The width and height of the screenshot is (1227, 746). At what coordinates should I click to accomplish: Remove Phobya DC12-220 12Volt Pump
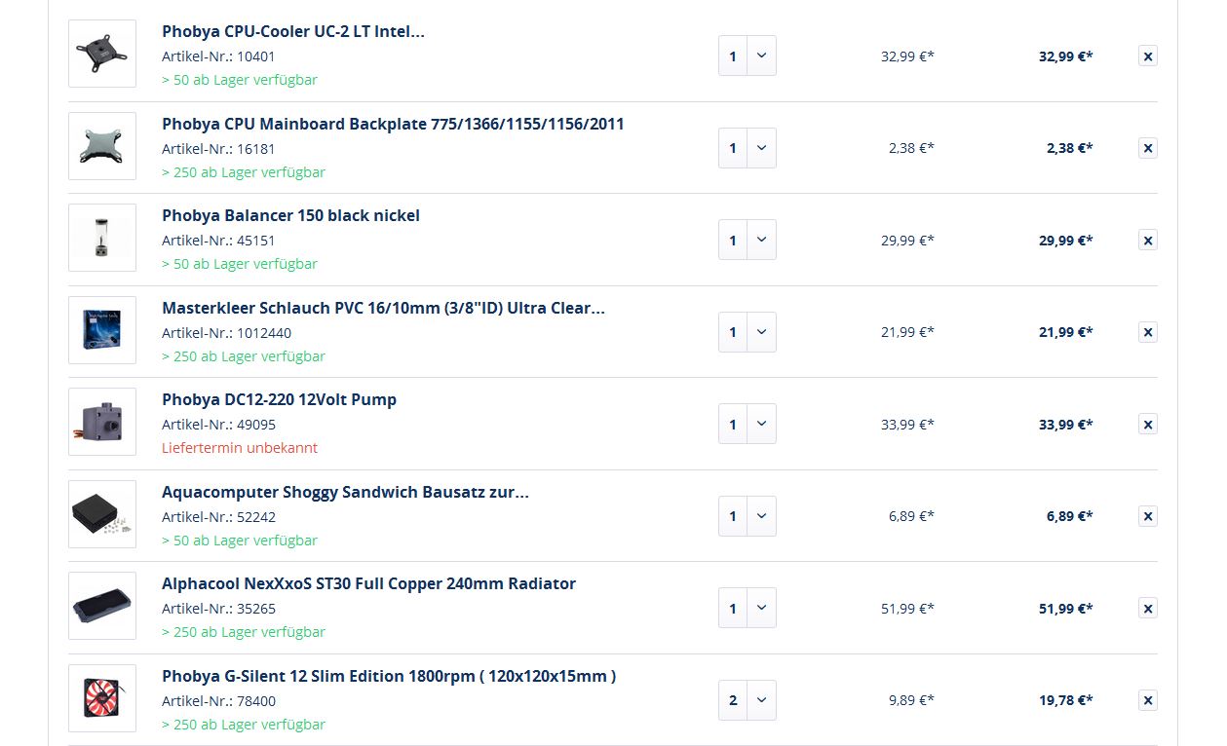(x=1148, y=425)
